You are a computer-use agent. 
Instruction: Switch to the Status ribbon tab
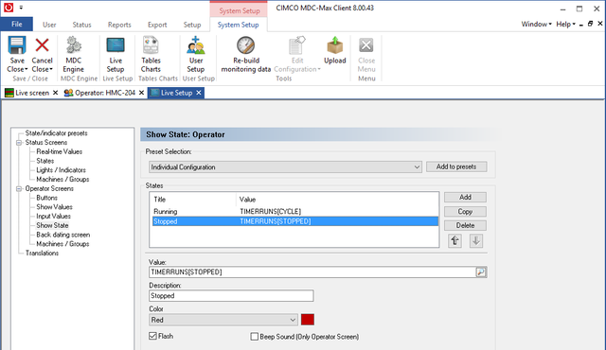coord(82,25)
